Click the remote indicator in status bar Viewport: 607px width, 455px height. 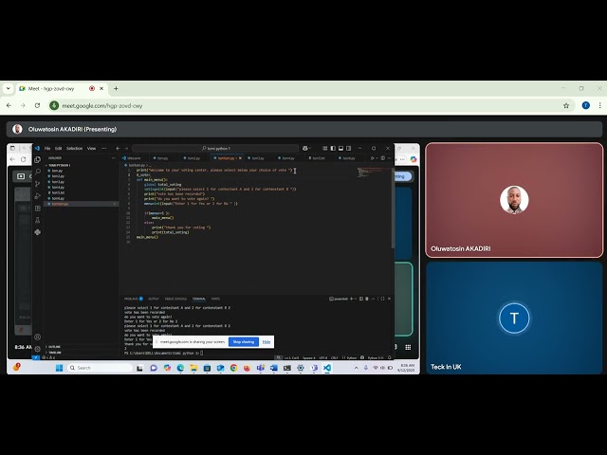click(x=36, y=358)
